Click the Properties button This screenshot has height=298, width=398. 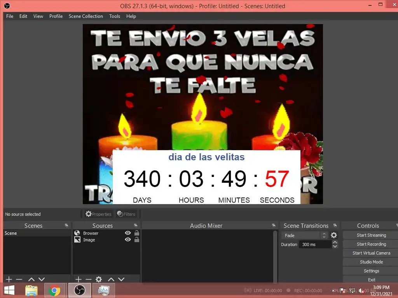tap(98, 214)
